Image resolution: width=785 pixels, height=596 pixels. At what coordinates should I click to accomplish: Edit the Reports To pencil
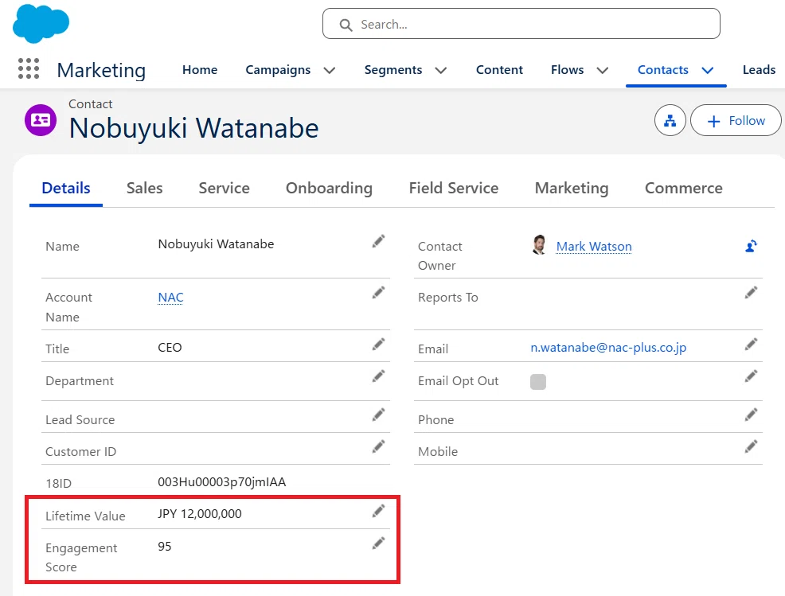coord(751,292)
